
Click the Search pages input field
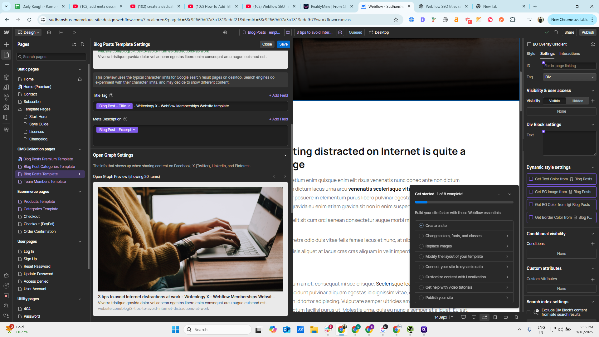tap(51, 57)
